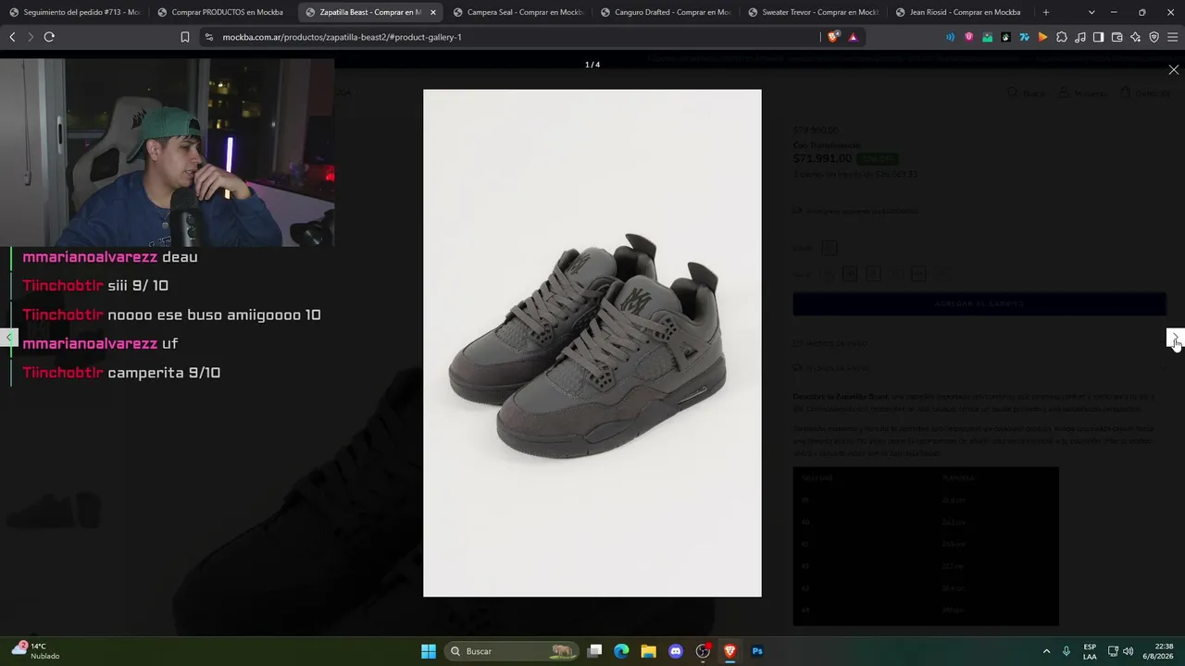Switch to Brave browser on taskbar
The image size is (1185, 666).
730,651
